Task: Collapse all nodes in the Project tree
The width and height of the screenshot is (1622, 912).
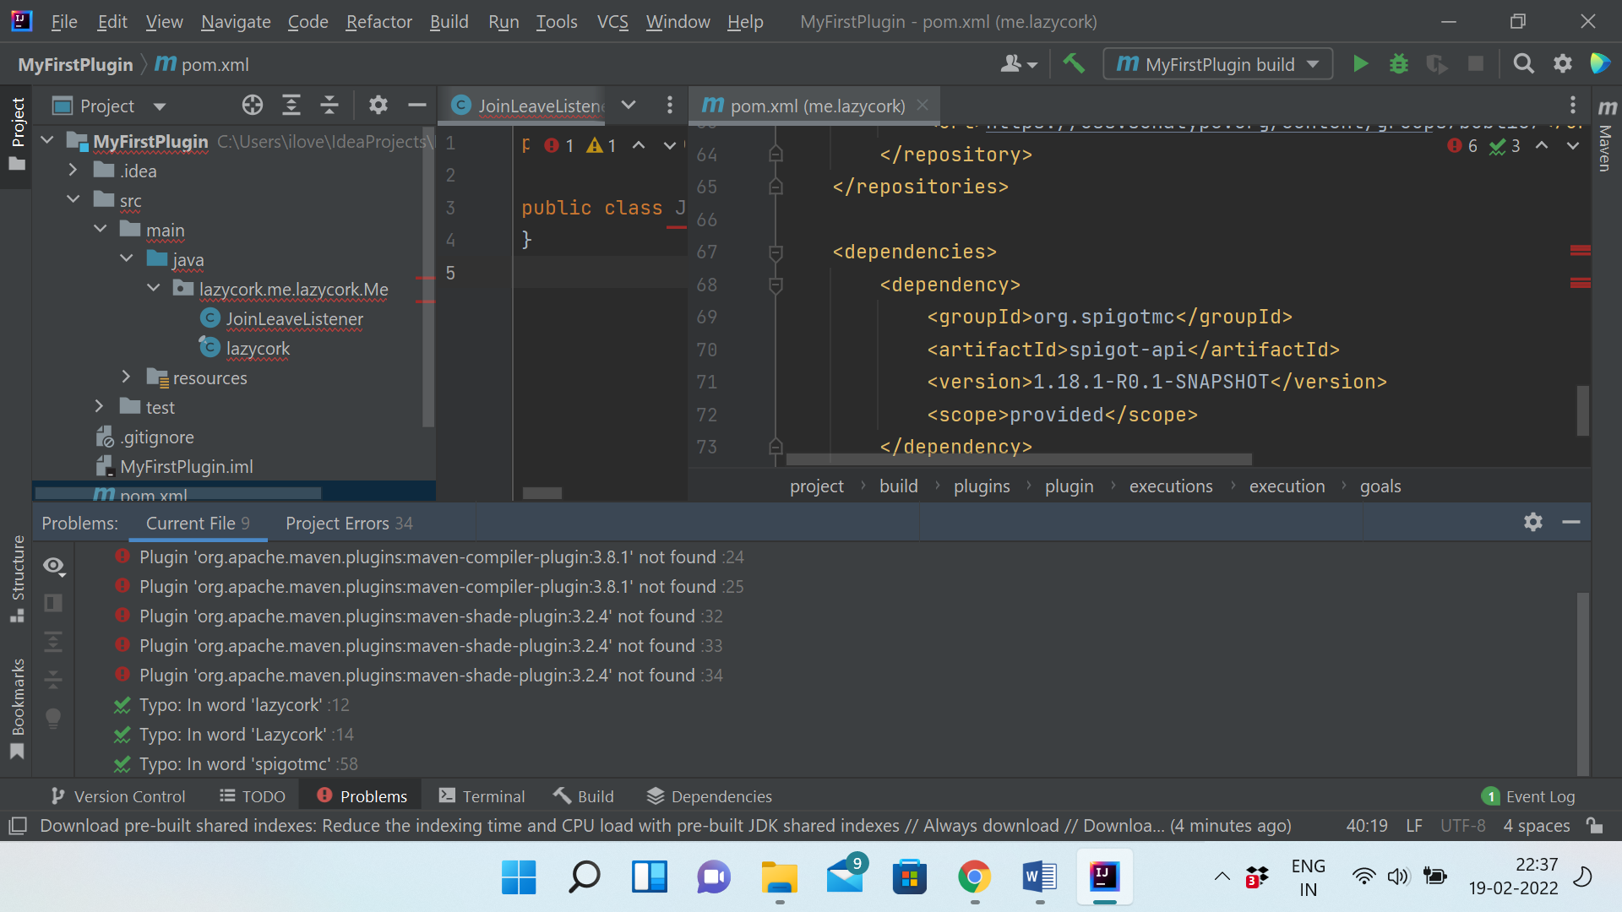Action: tap(329, 105)
